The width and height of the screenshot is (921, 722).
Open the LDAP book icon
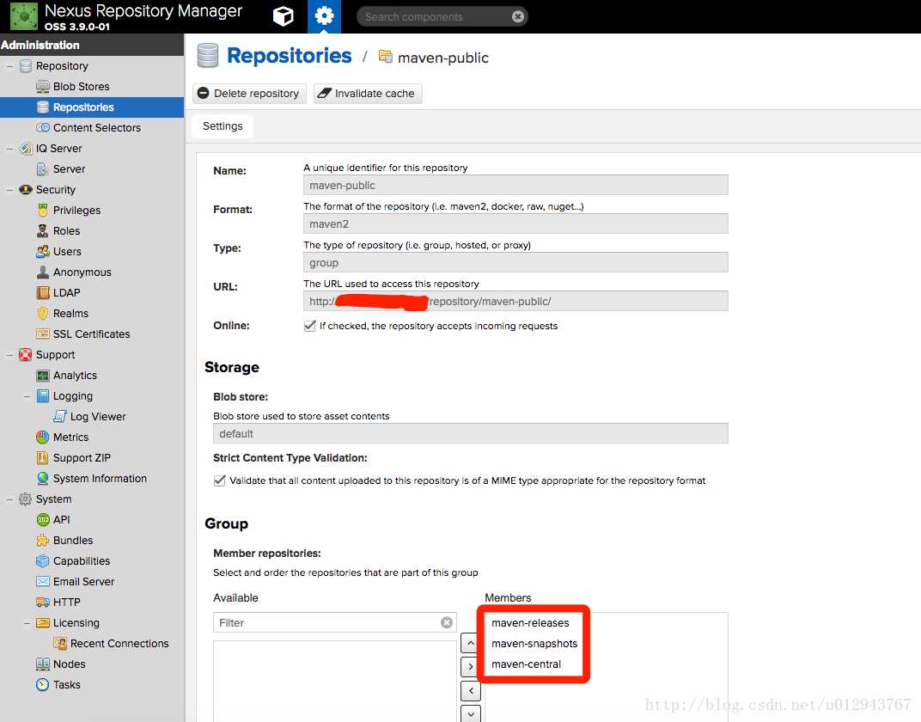(42, 292)
